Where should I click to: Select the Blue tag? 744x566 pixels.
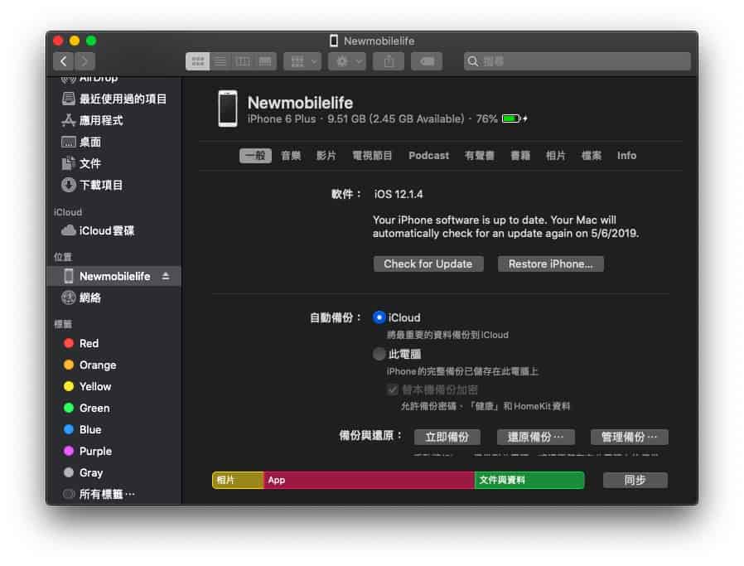coord(83,429)
